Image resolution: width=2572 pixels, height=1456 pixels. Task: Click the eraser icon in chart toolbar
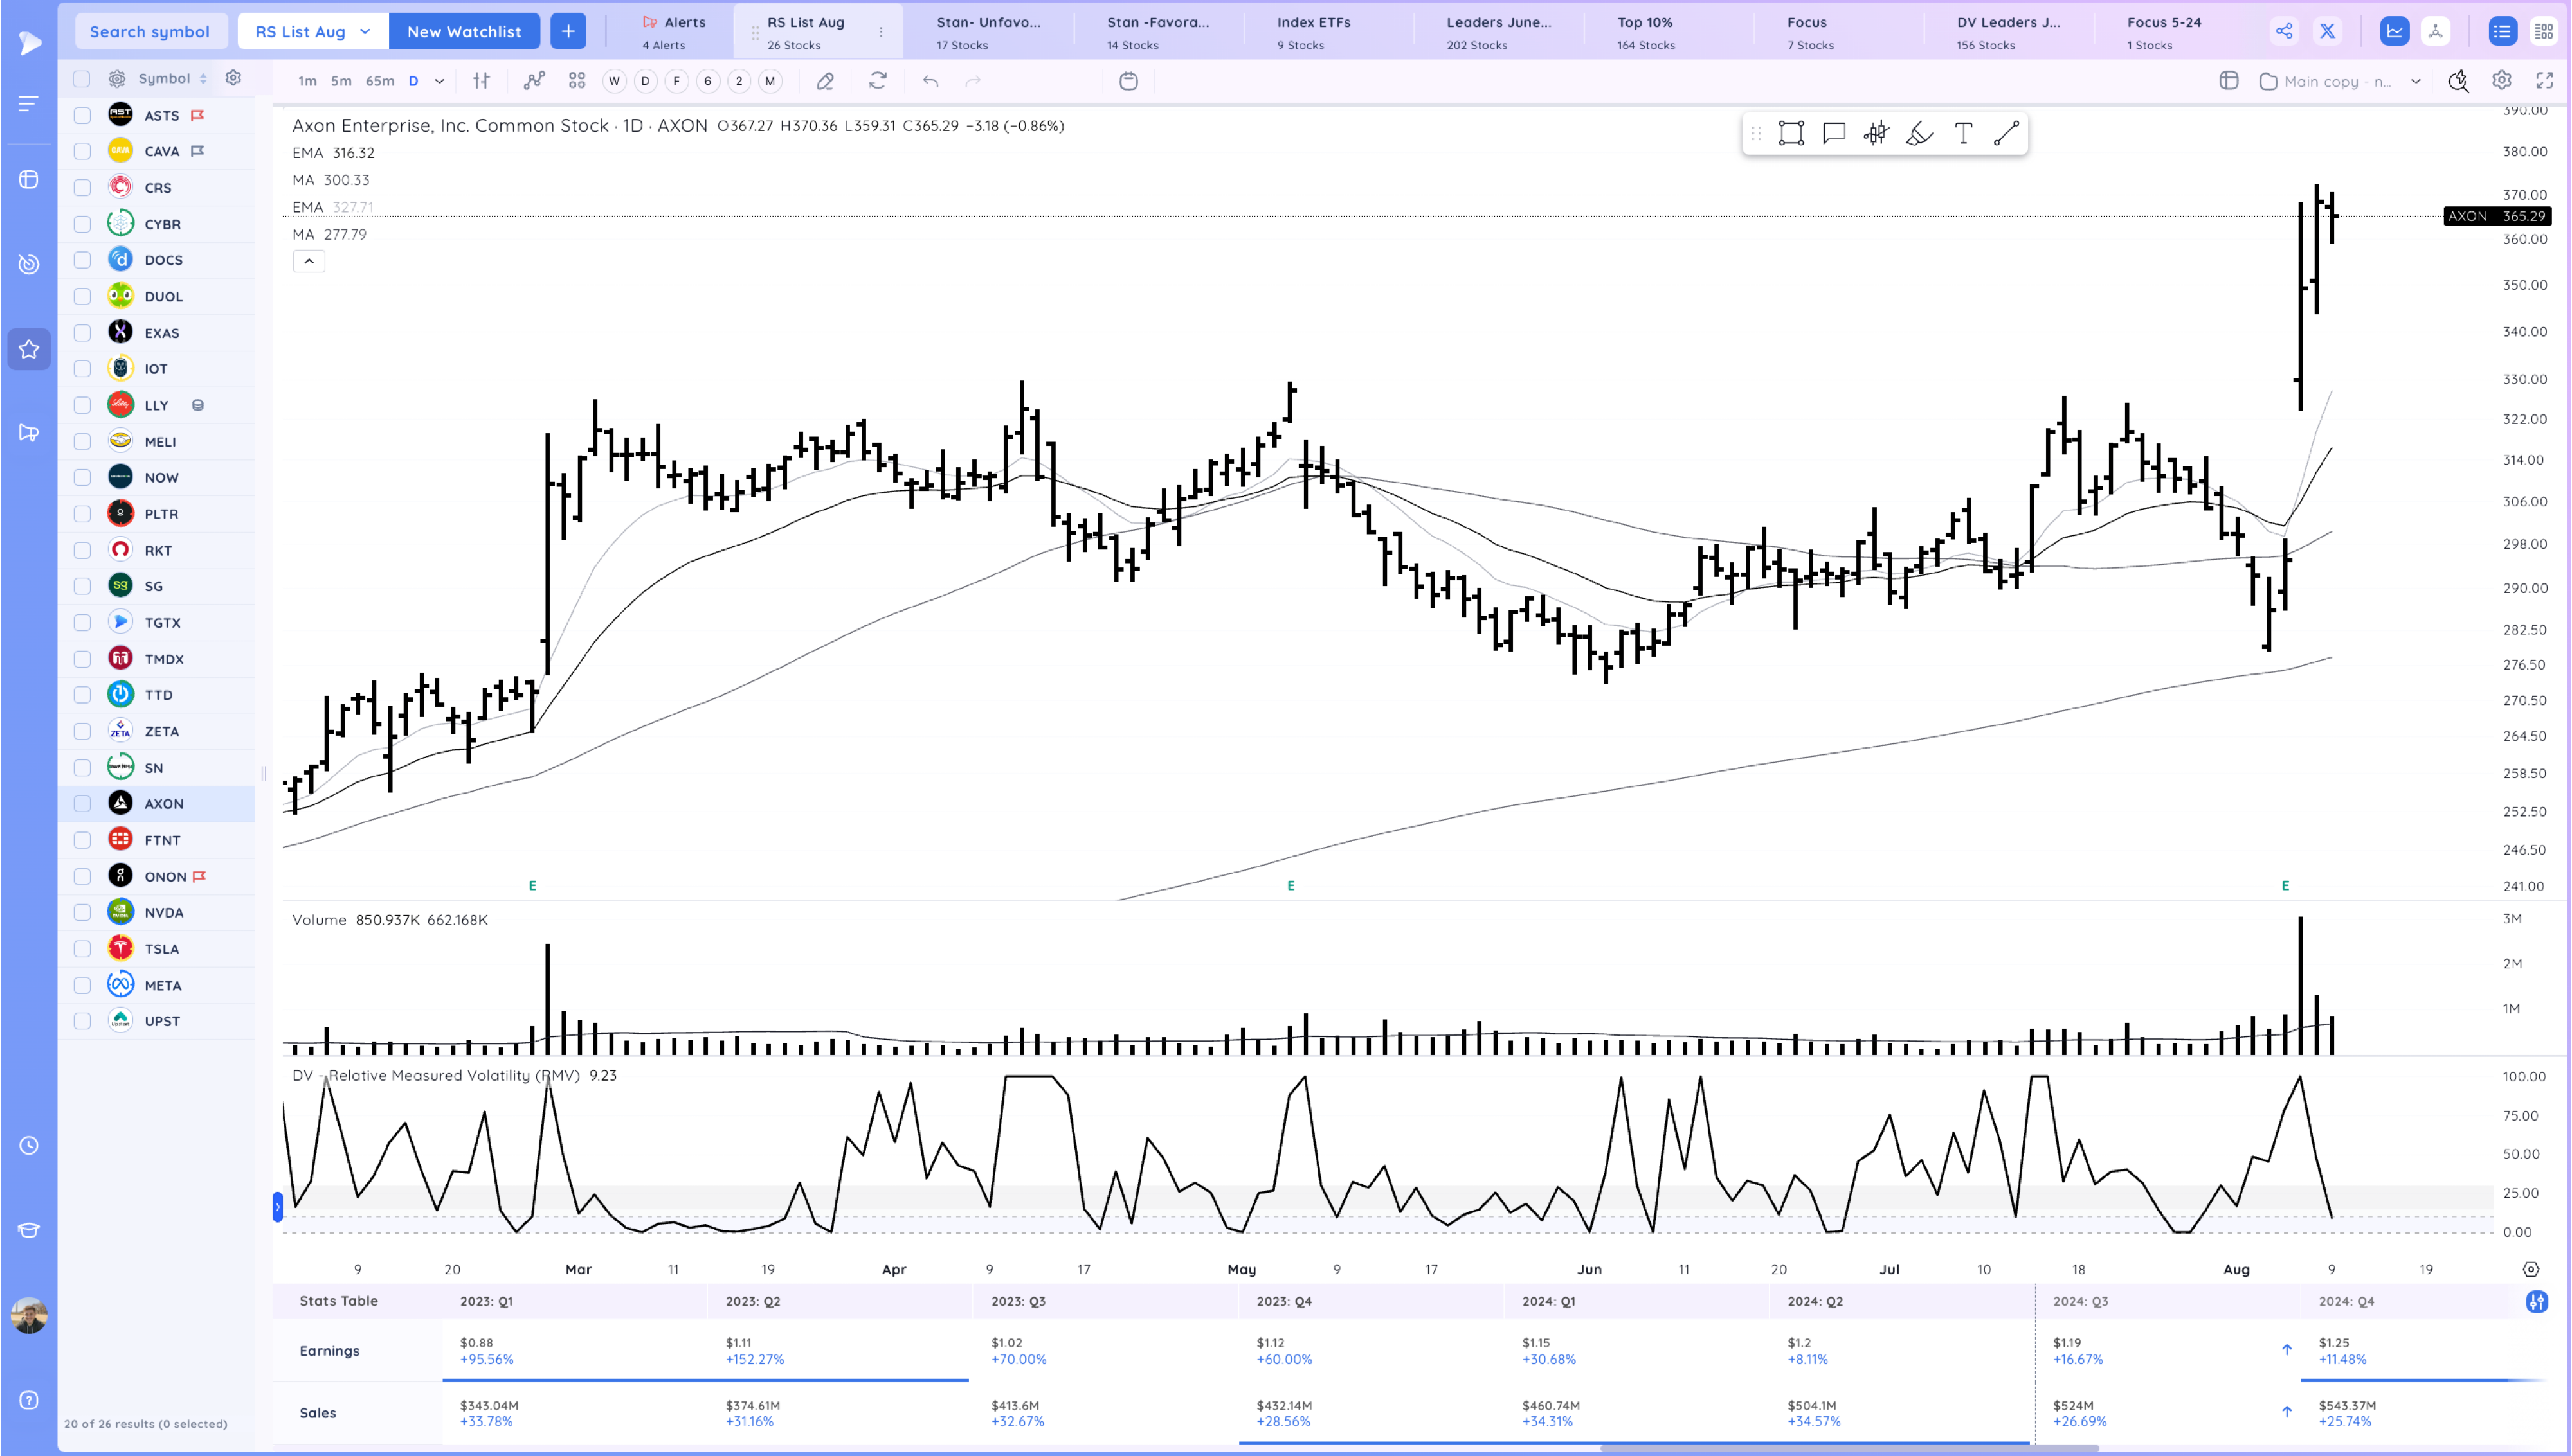tap(824, 81)
